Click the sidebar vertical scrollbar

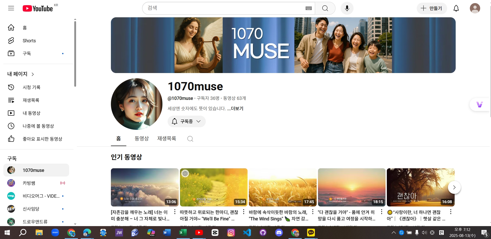(75, 54)
